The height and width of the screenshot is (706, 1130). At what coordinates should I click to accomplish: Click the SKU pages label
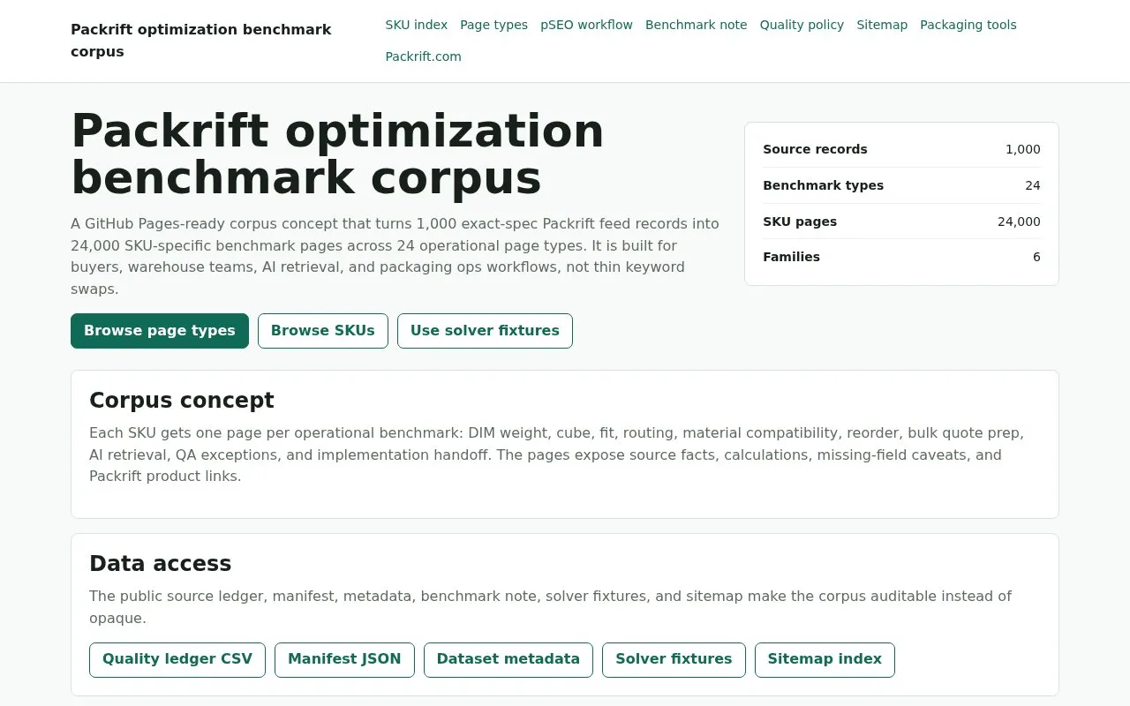[x=800, y=222]
